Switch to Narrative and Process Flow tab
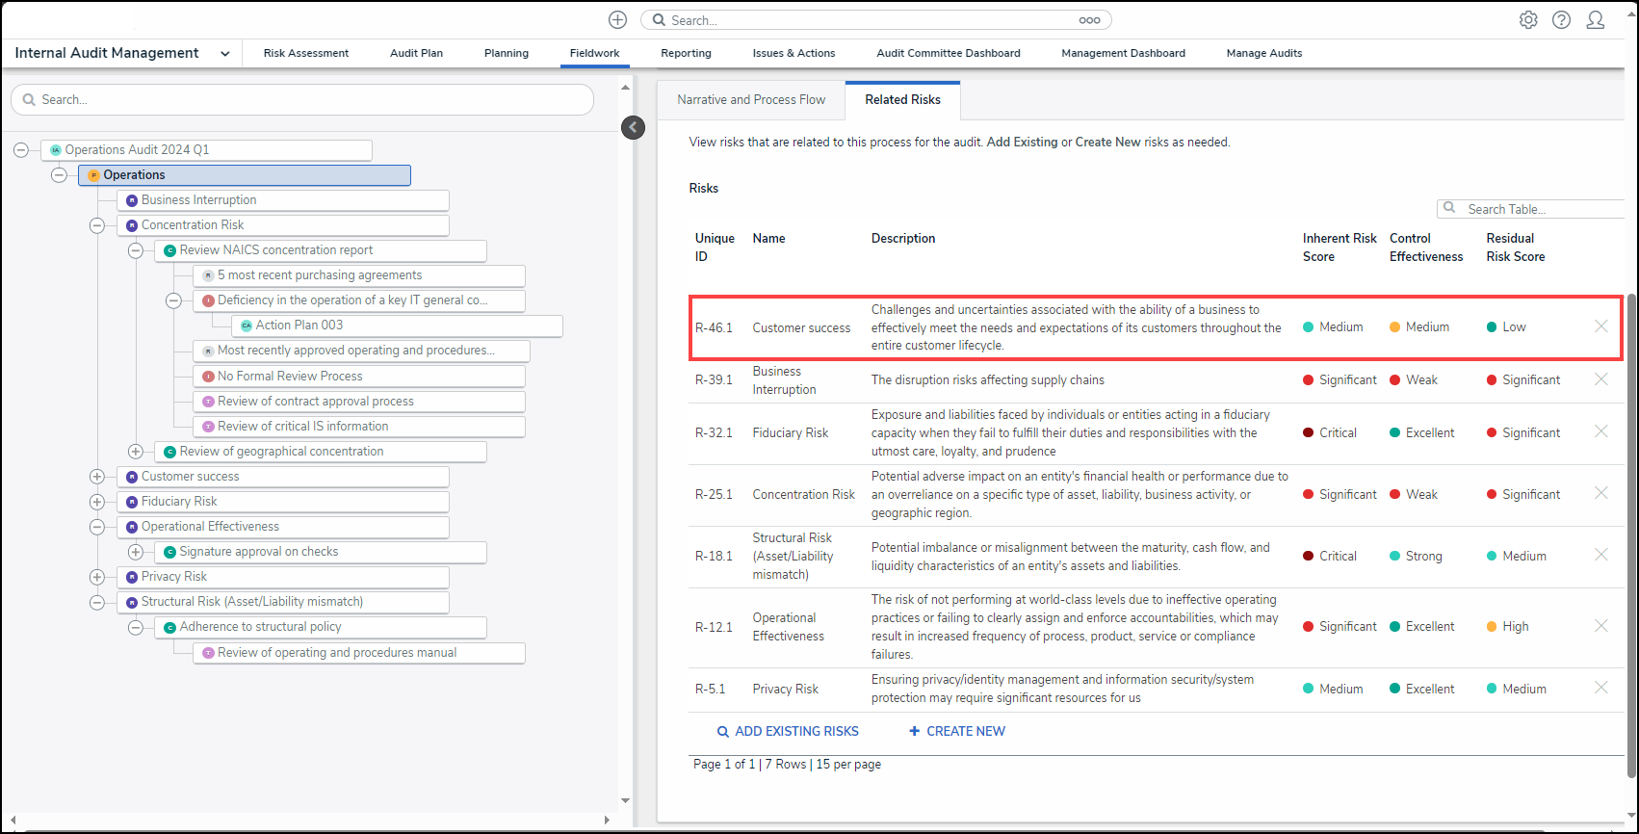The image size is (1639, 834). pos(751,99)
